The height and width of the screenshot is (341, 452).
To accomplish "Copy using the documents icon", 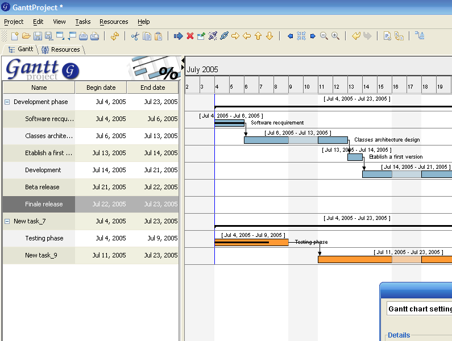I will coord(147,36).
